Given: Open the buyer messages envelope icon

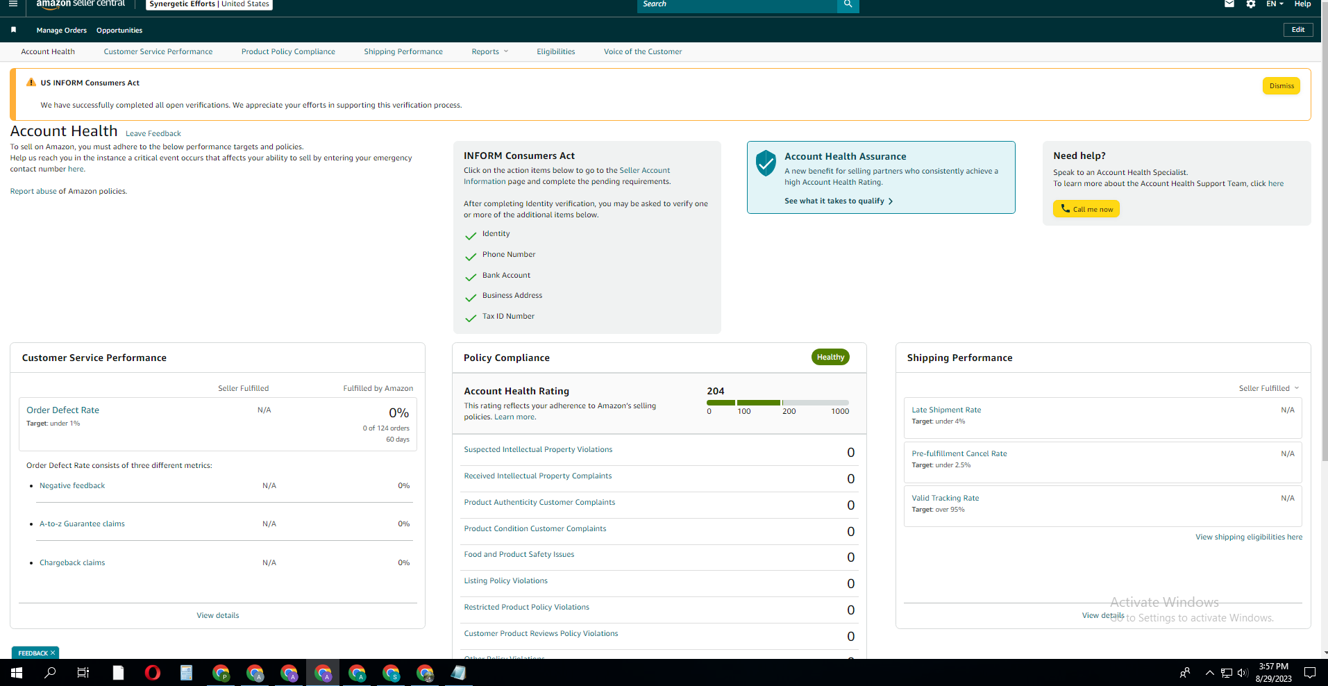Looking at the screenshot, I should pos(1229,4).
